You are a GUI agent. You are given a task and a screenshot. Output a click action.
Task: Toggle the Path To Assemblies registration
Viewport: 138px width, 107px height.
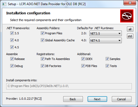(42, 59)
